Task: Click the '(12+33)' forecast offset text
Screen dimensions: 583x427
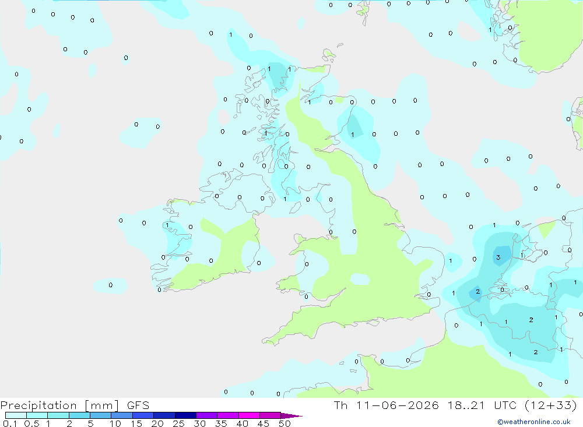Action: [x=551, y=405]
